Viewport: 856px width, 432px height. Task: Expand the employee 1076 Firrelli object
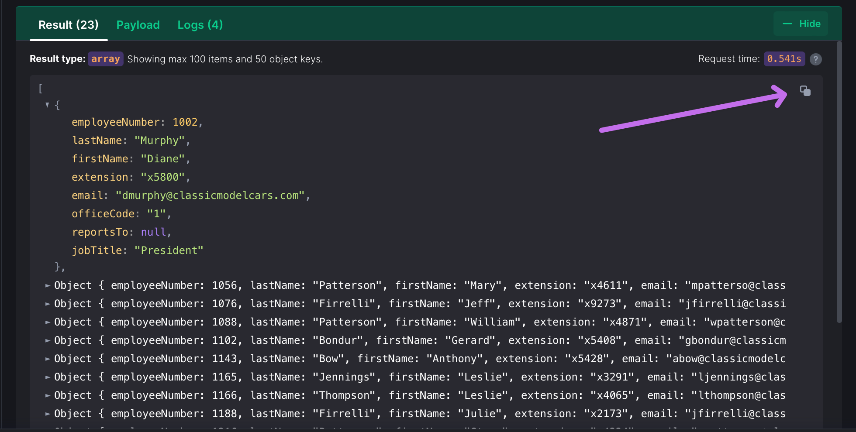47,304
